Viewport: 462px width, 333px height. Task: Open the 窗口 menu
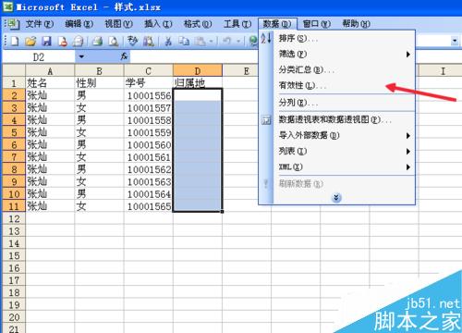click(x=317, y=24)
